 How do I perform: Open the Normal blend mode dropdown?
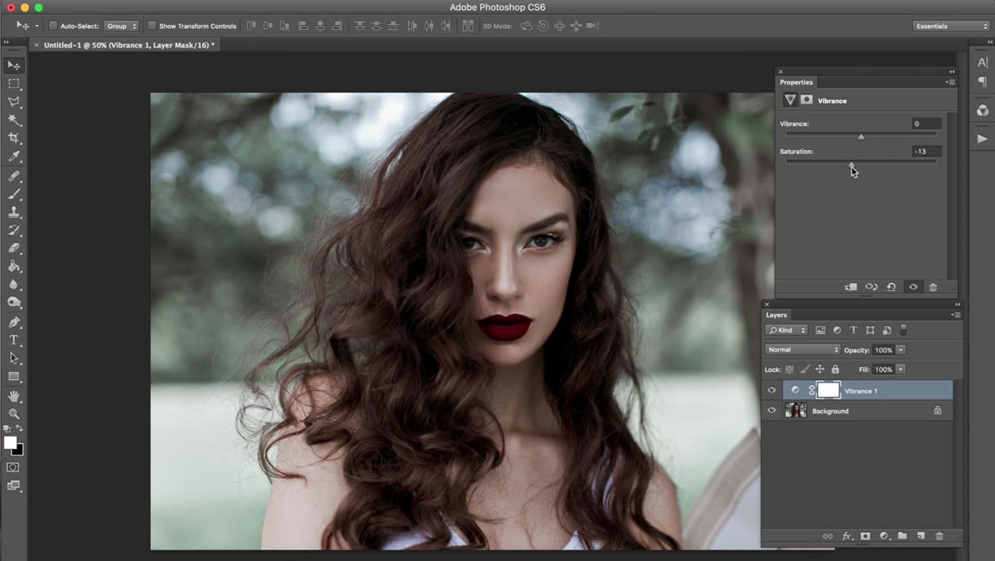click(803, 349)
